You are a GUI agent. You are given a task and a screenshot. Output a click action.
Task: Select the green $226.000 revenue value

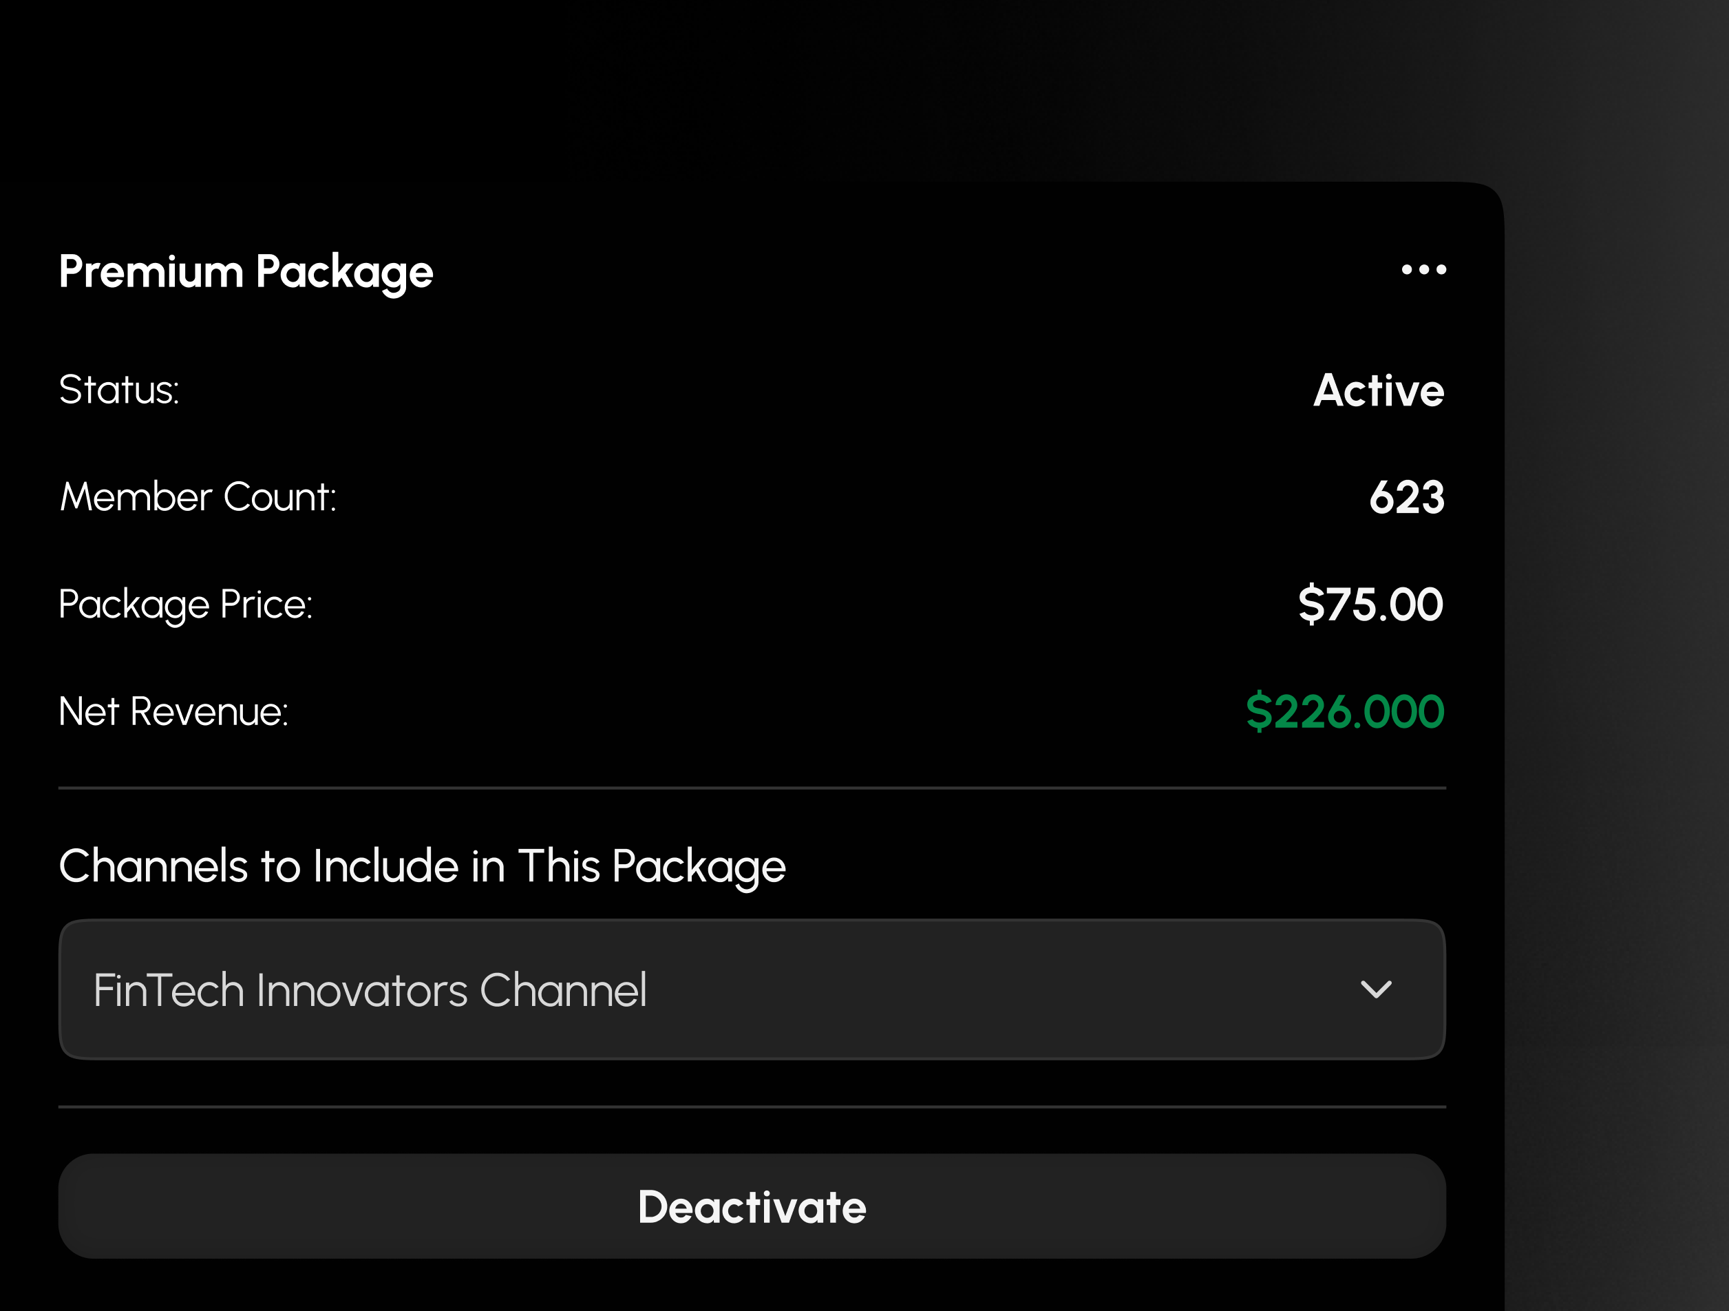click(x=1344, y=711)
